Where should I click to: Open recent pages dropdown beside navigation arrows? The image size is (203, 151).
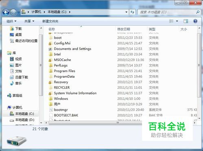pos(19,12)
